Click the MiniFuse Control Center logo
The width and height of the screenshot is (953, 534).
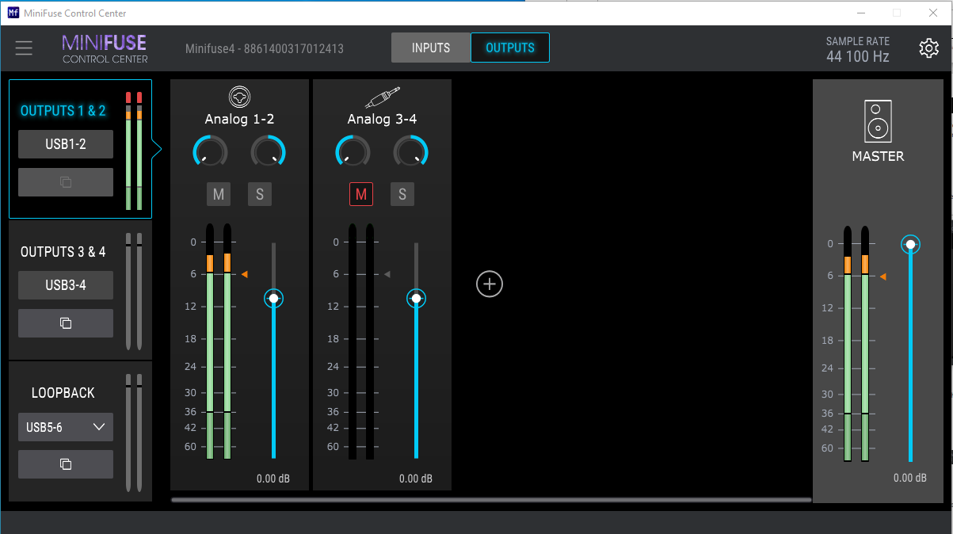pyautogui.click(x=105, y=48)
